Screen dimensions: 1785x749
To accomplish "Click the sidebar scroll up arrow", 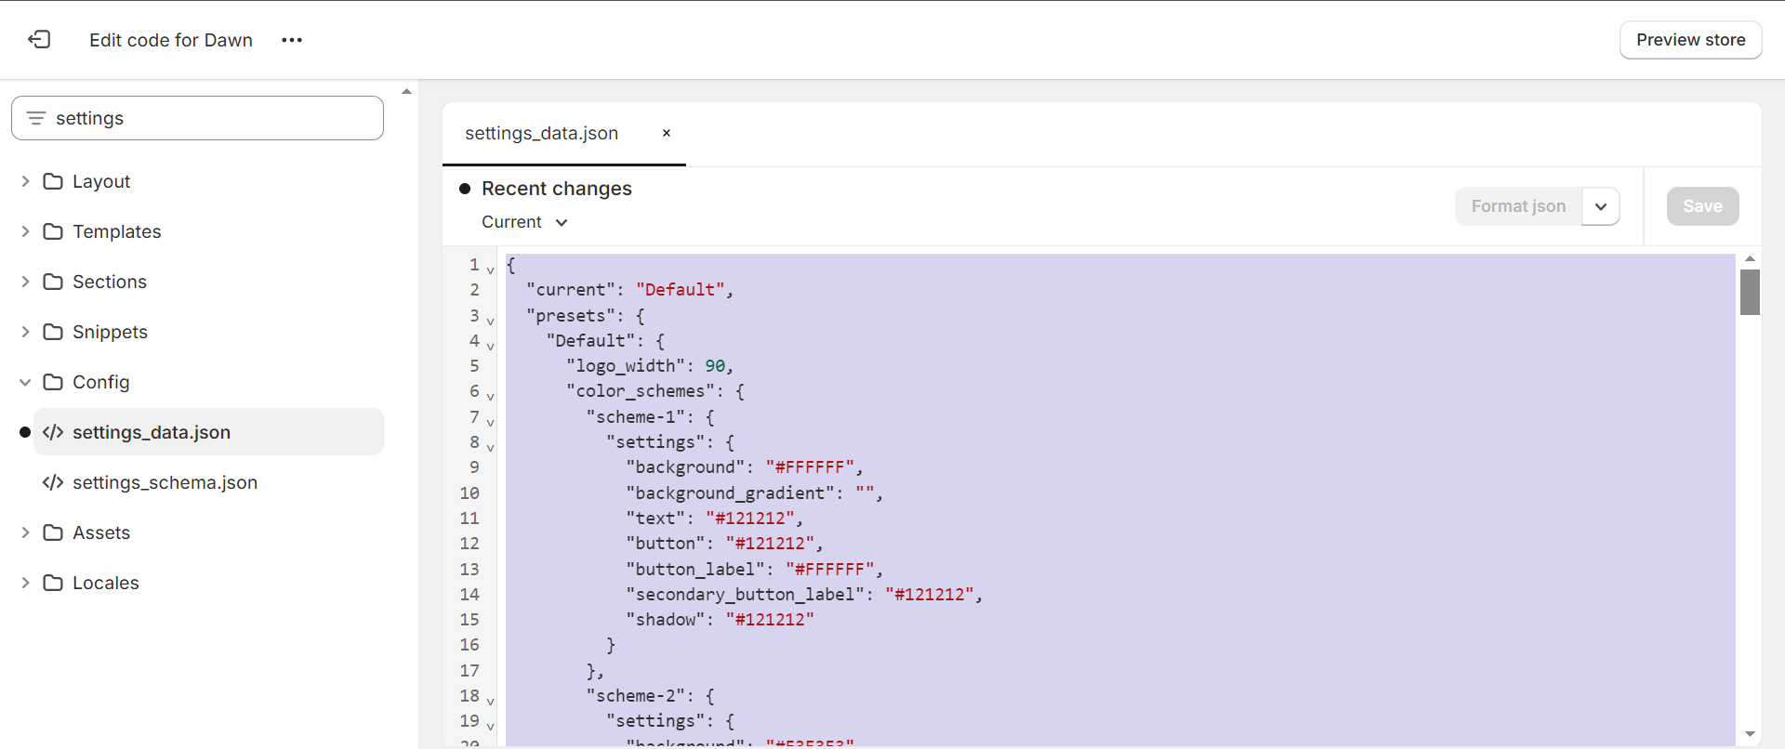I will [406, 91].
